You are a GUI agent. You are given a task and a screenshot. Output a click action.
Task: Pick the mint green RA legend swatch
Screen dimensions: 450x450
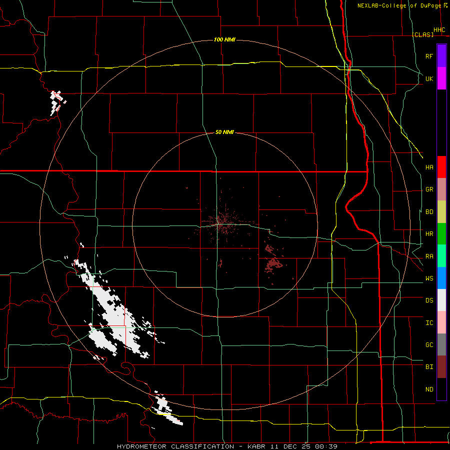441,256
